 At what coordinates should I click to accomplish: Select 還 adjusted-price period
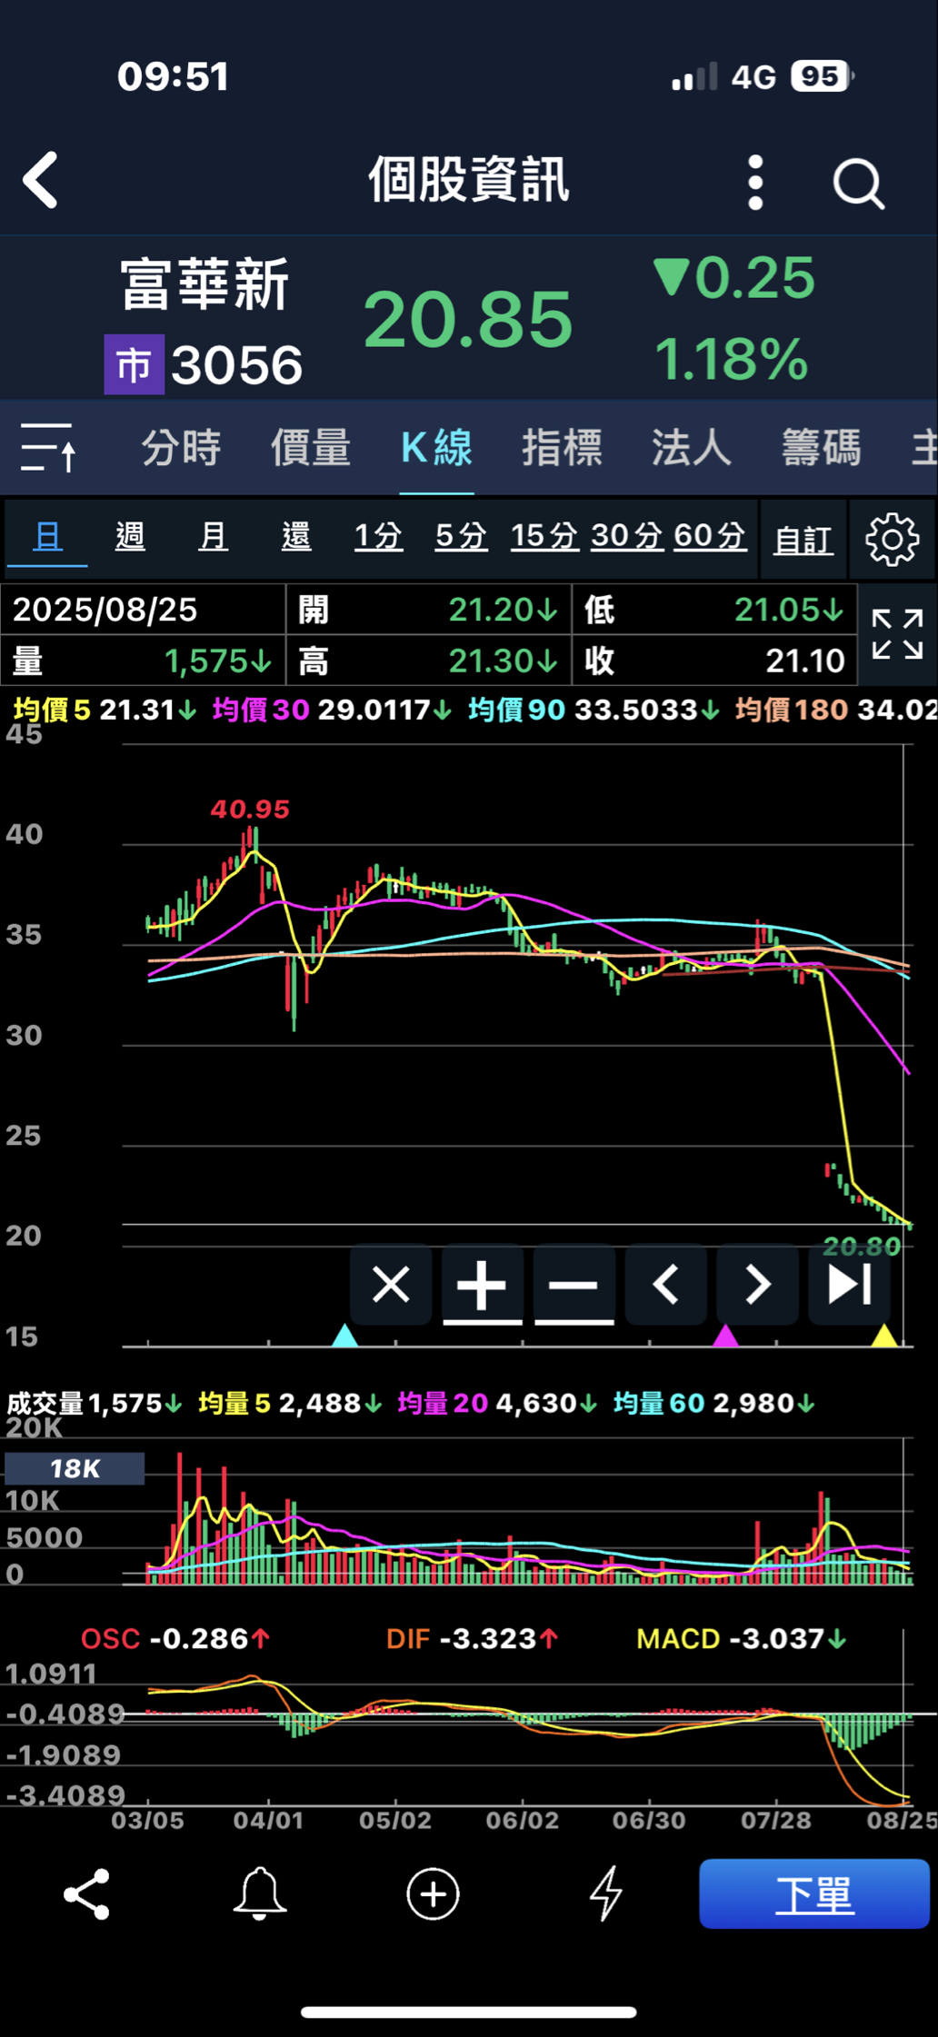click(x=296, y=536)
